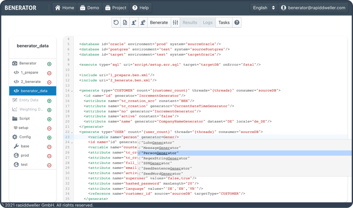Click the save file checkmark icon

(125, 22)
